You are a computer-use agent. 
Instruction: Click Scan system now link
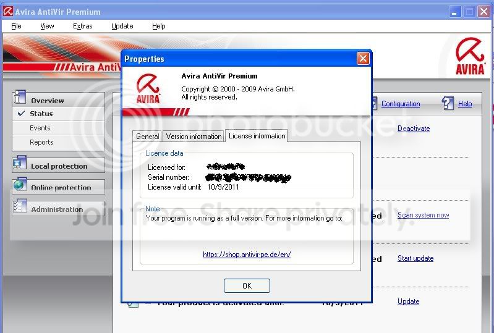pyautogui.click(x=423, y=215)
